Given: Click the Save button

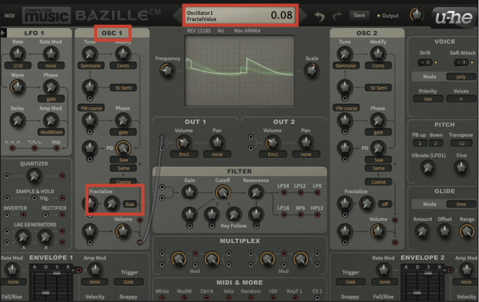Looking at the screenshot, I should pos(359,15).
